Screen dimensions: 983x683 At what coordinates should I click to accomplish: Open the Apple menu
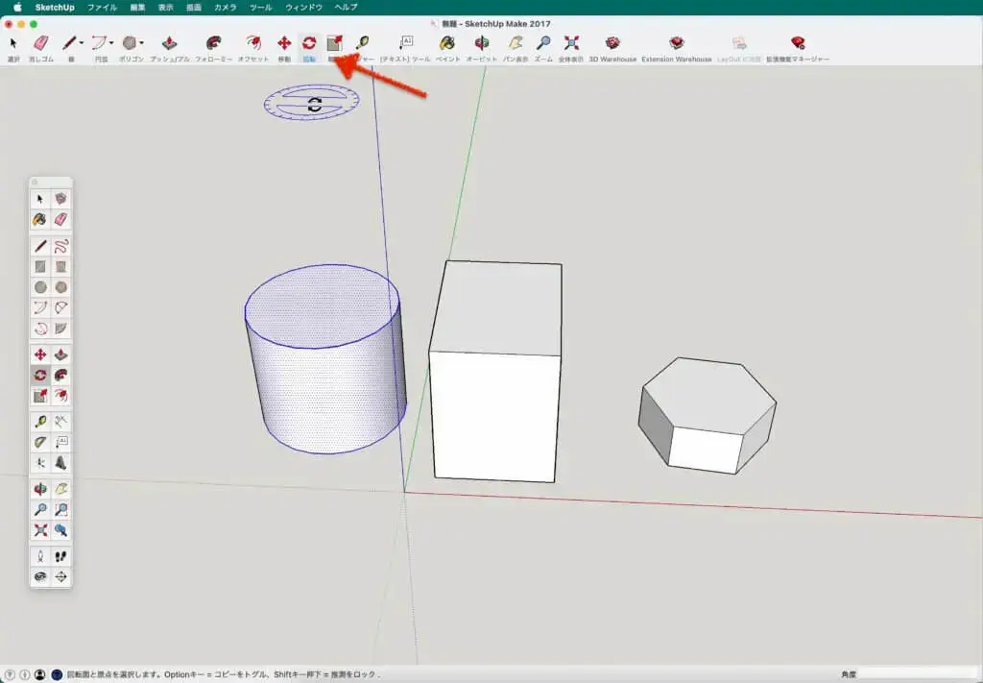point(17,8)
